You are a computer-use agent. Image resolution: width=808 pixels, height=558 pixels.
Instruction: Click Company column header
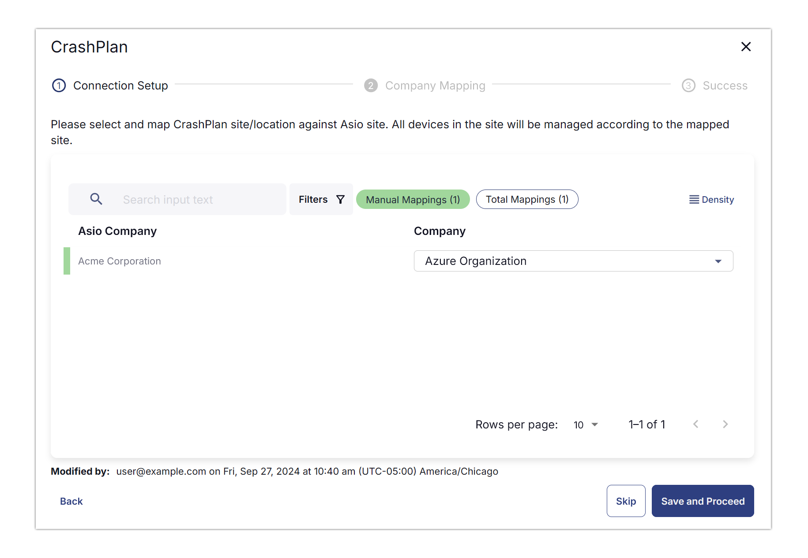[440, 231]
